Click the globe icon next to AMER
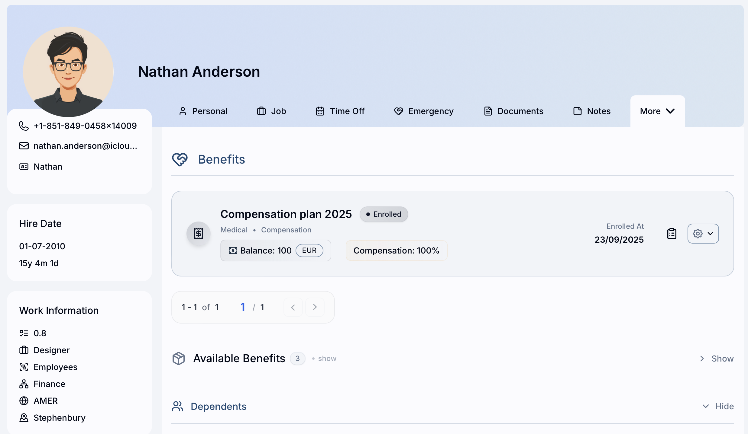This screenshot has width=748, height=434. click(24, 401)
